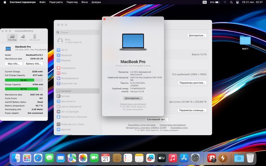Open Photo Booth from Dock

tap(211, 158)
